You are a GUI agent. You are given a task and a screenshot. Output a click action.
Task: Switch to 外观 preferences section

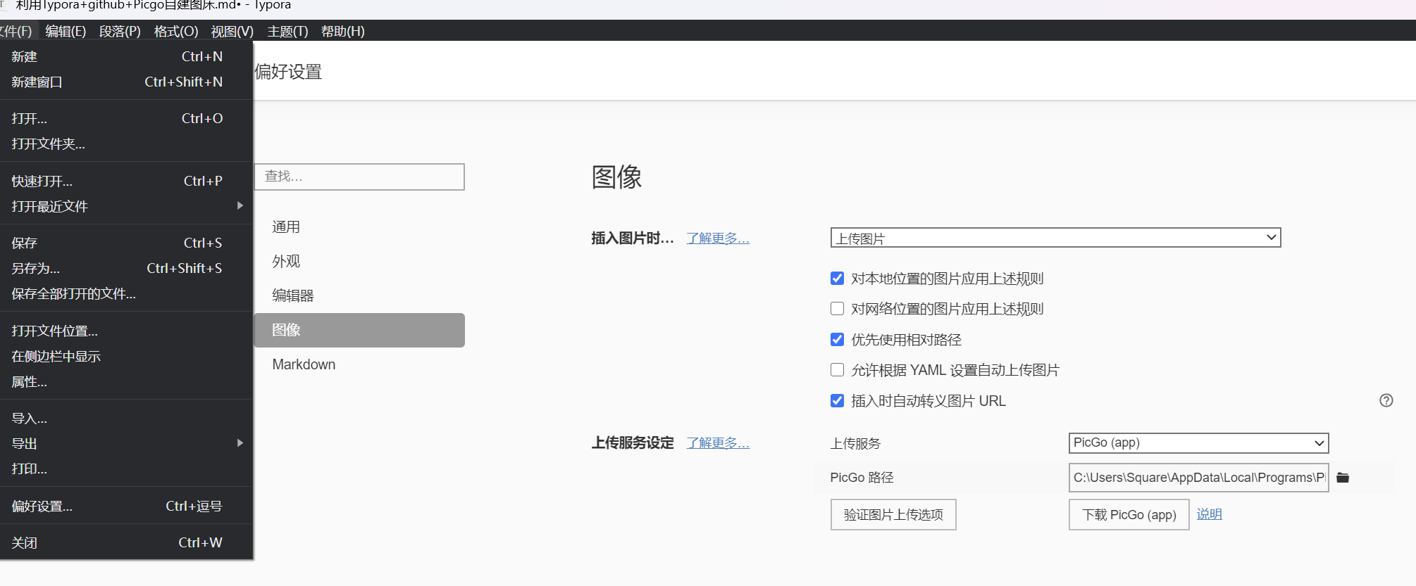359,261
